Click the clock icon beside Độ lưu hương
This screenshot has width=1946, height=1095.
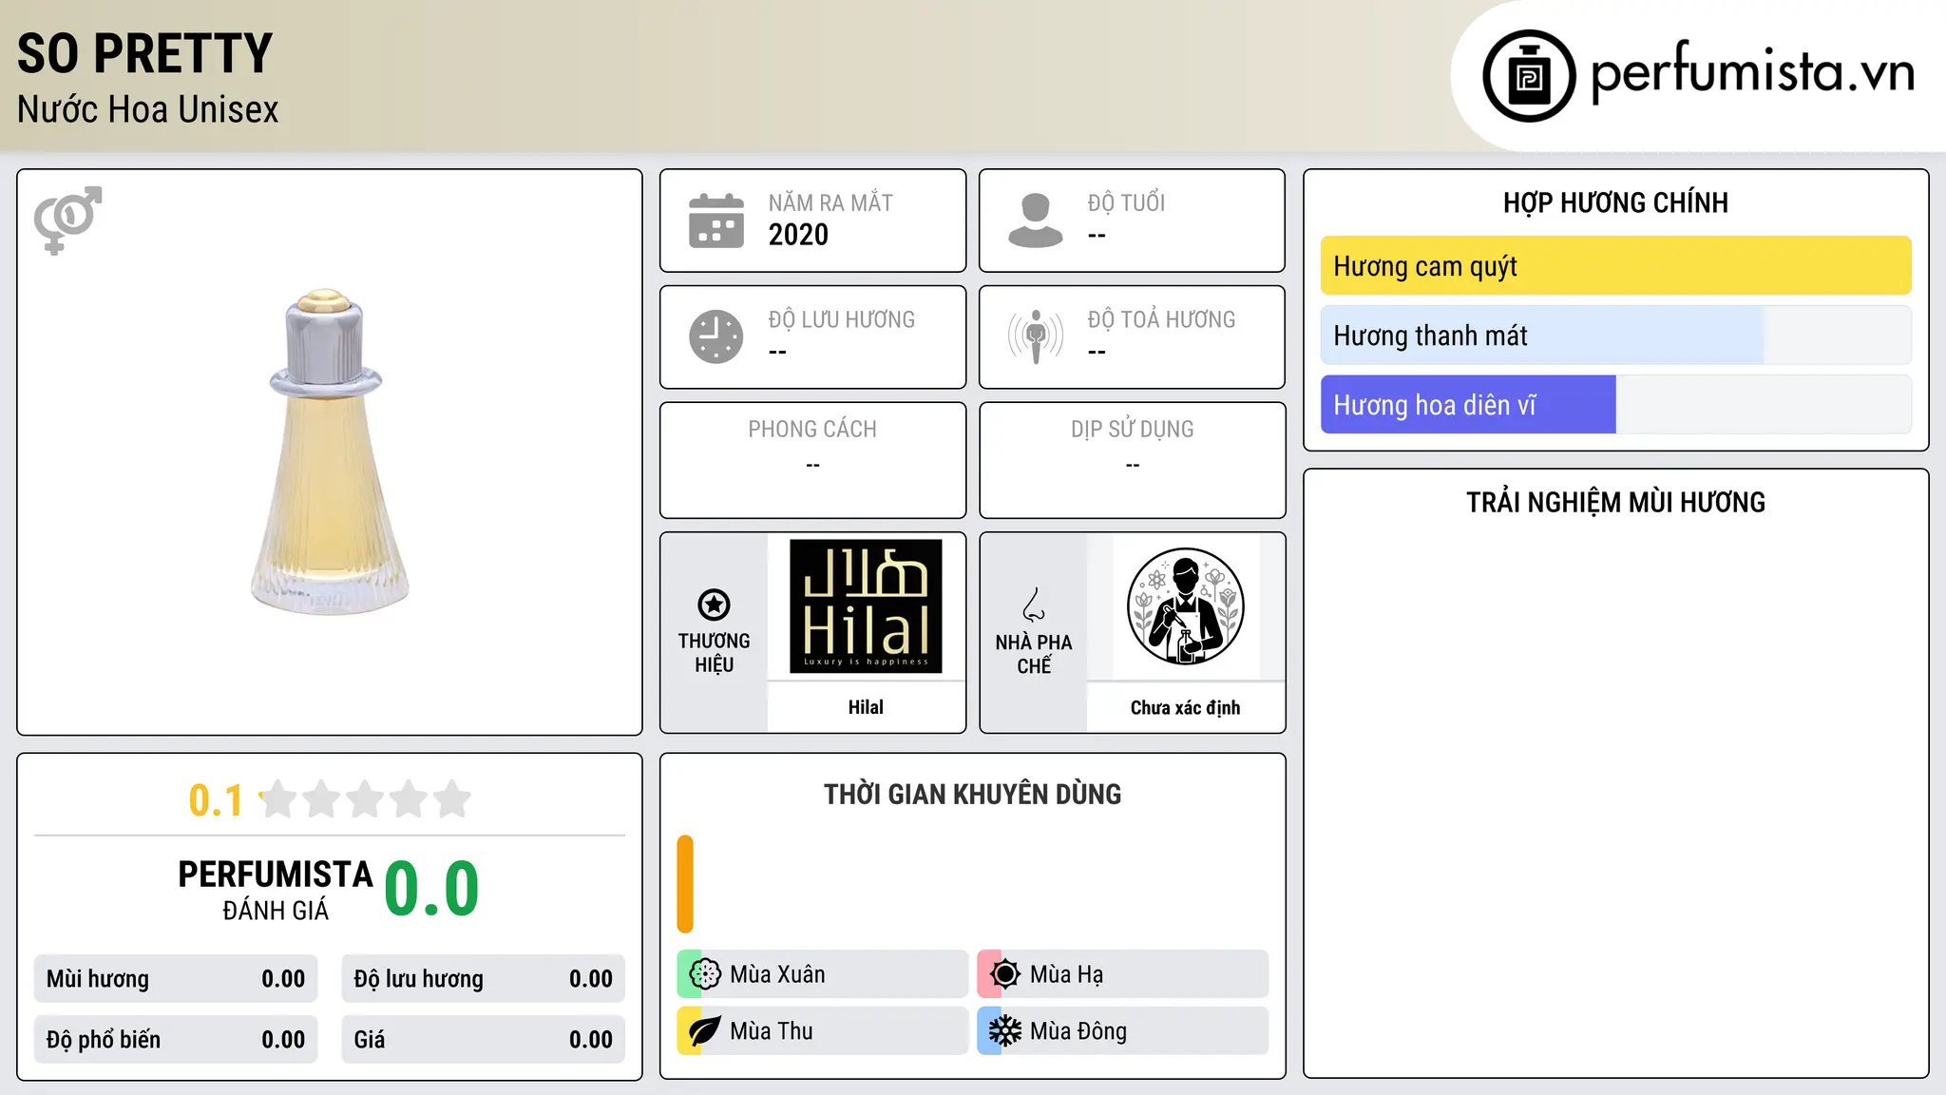(x=716, y=336)
